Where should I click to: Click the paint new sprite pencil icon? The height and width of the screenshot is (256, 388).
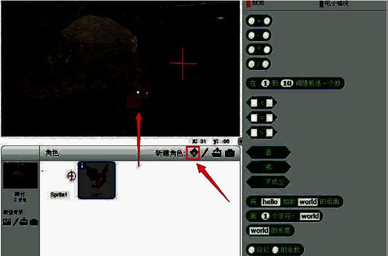click(204, 153)
